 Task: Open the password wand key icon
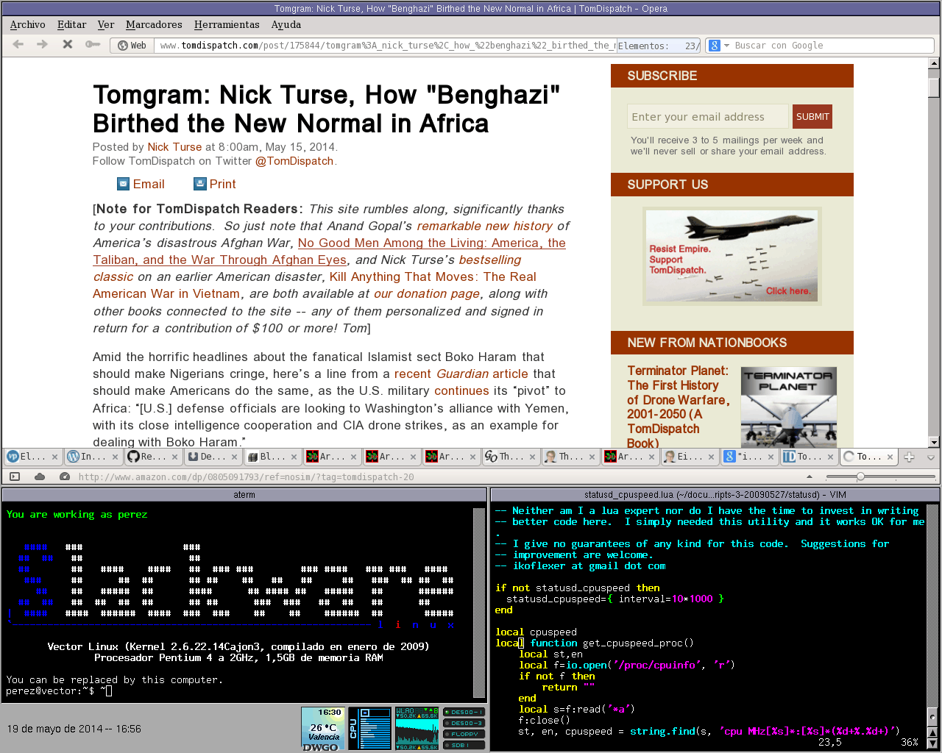coord(92,45)
